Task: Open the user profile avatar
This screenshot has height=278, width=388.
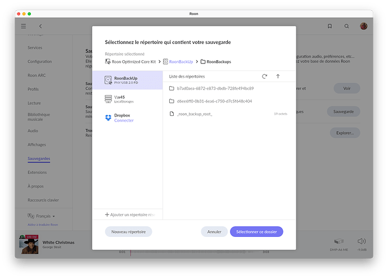Action: (363, 26)
